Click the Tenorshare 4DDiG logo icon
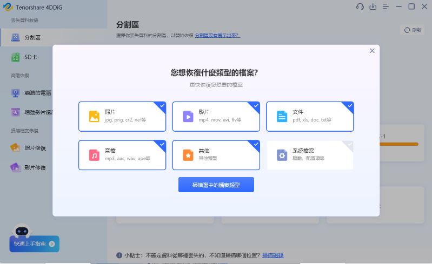Image resolution: width=432 pixels, height=264 pixels. click(8, 7)
